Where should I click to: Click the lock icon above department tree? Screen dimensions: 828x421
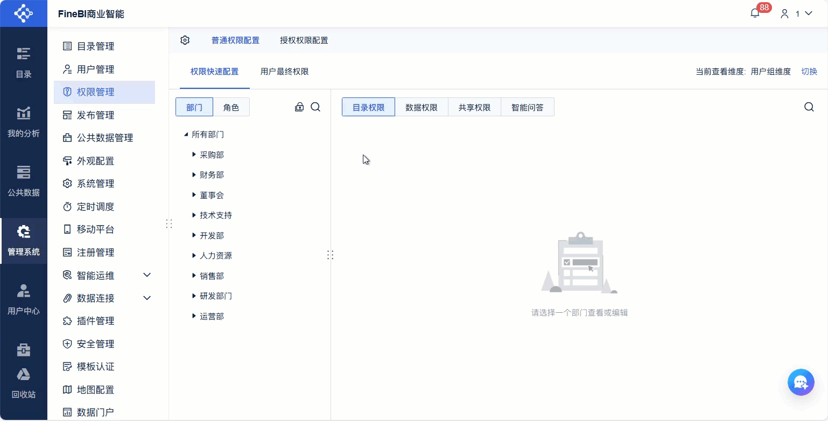[x=299, y=107]
